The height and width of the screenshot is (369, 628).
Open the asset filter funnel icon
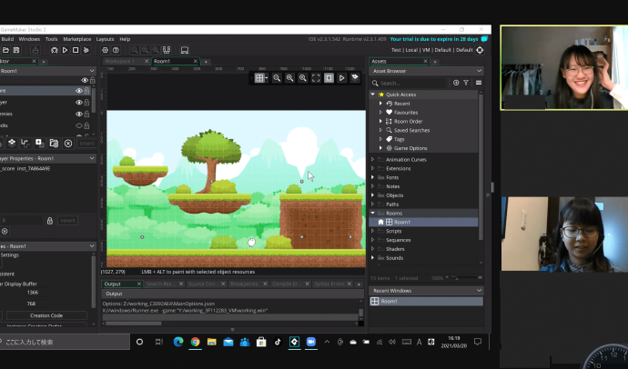pyautogui.click(x=466, y=83)
